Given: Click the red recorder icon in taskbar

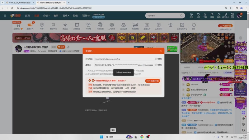Looking at the screenshot, I should [148, 137].
